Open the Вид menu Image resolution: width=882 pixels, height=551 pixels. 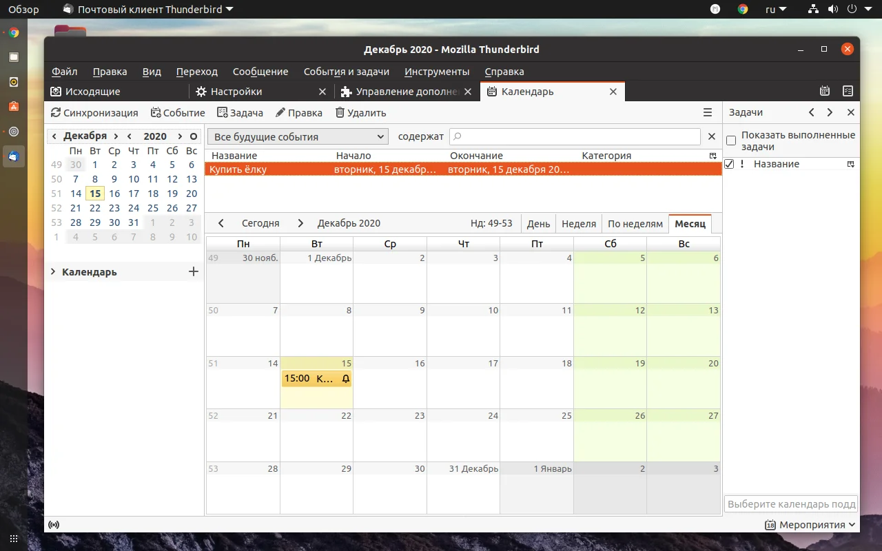click(152, 72)
